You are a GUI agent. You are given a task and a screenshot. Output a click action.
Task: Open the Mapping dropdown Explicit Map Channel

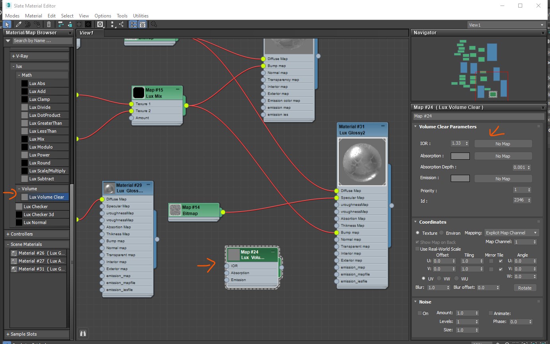click(x=511, y=233)
